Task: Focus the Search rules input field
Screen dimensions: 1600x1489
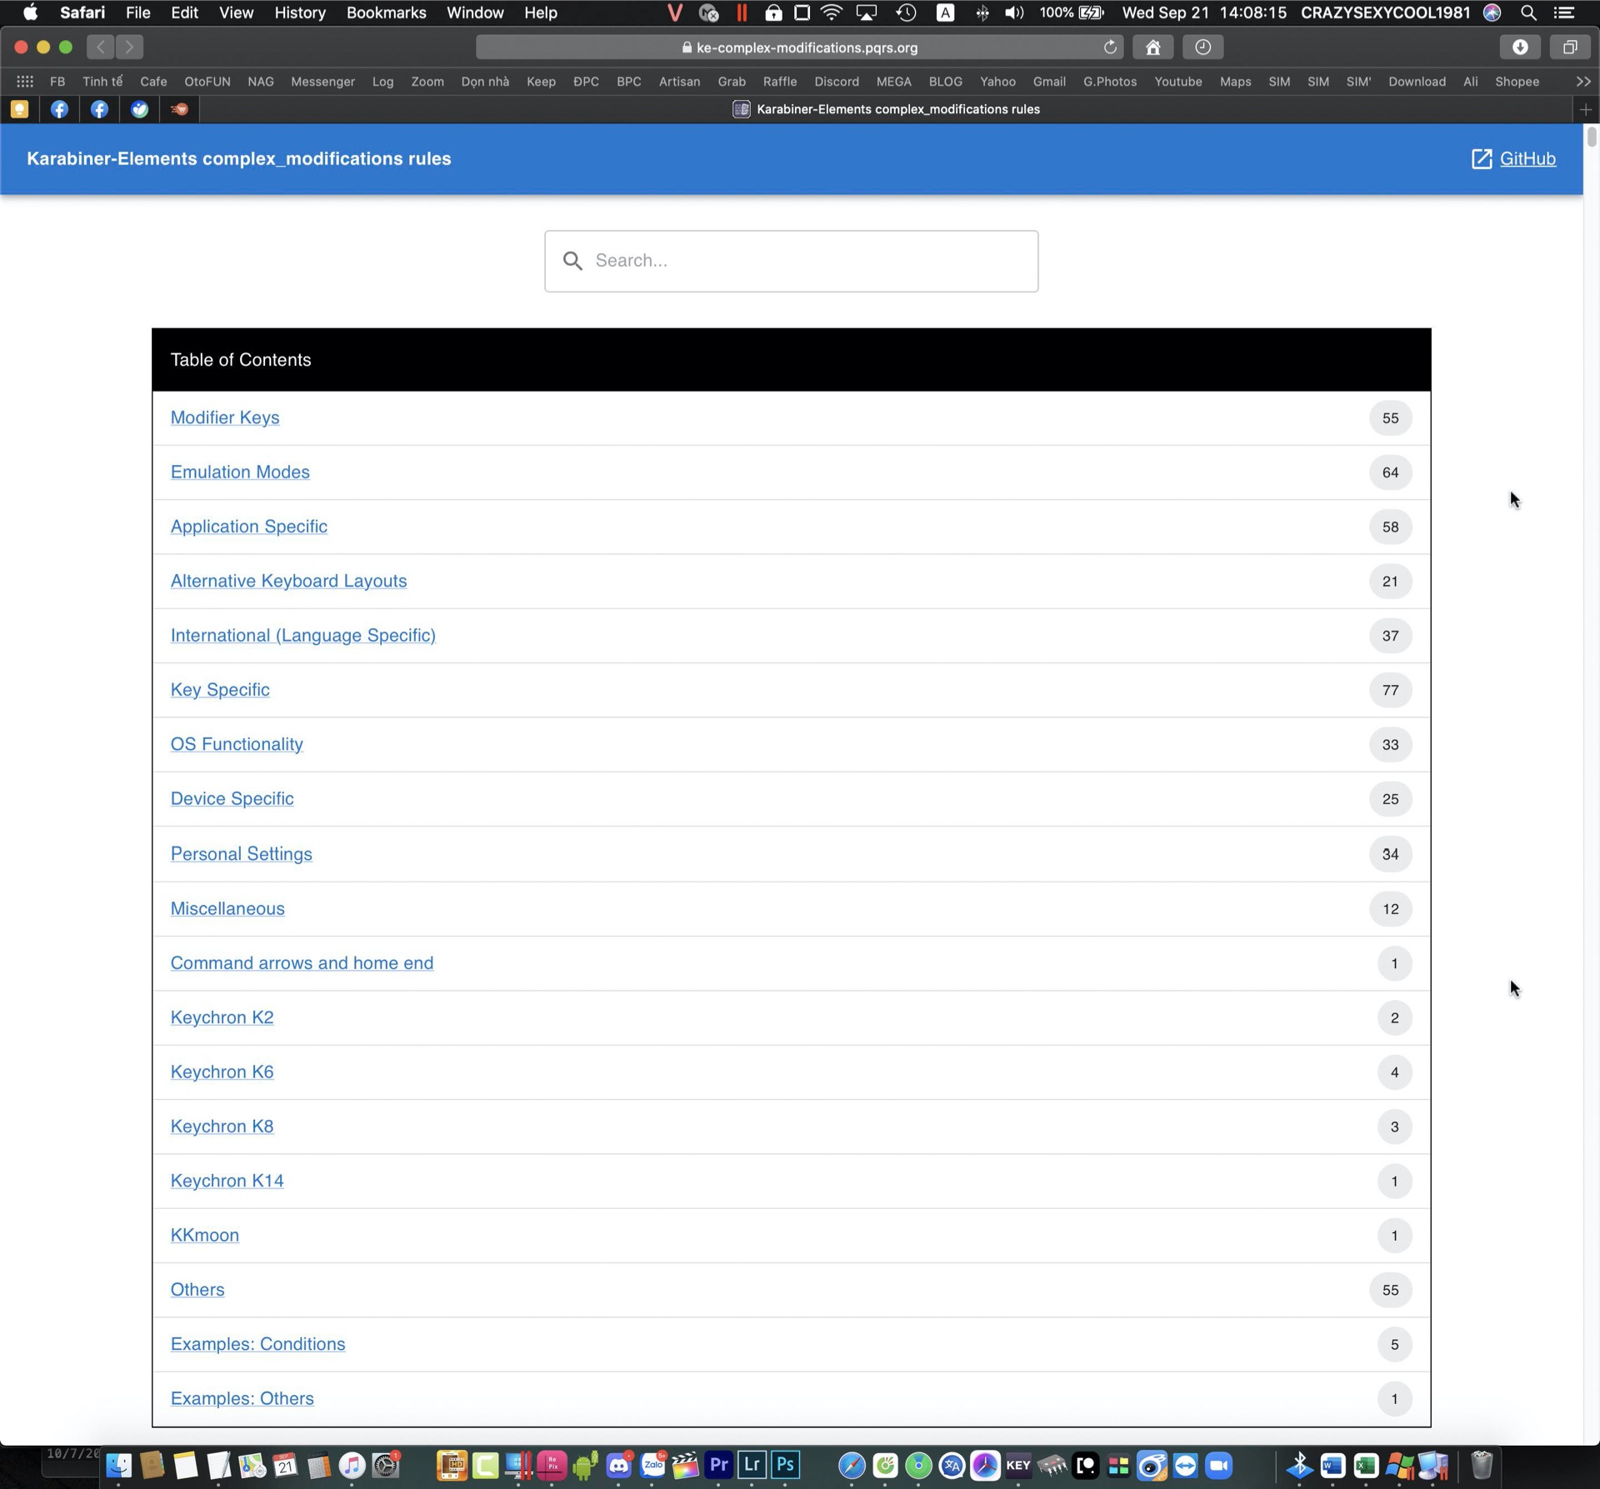Action: [791, 261]
